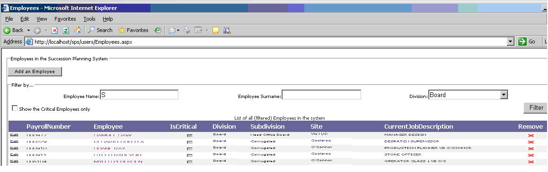Edit the Store Officer row
This screenshot has height=172, width=548.
point(14,155)
